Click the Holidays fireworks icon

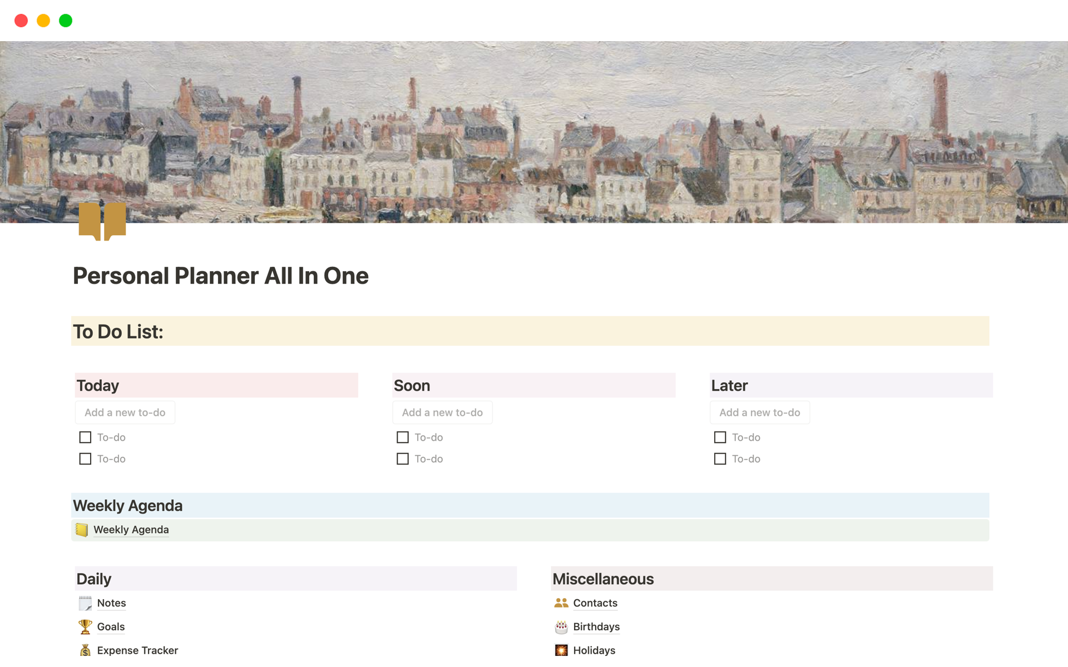coord(561,650)
